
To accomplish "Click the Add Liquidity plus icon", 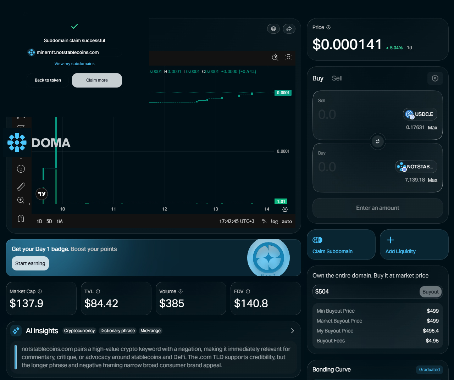I will pyautogui.click(x=391, y=240).
